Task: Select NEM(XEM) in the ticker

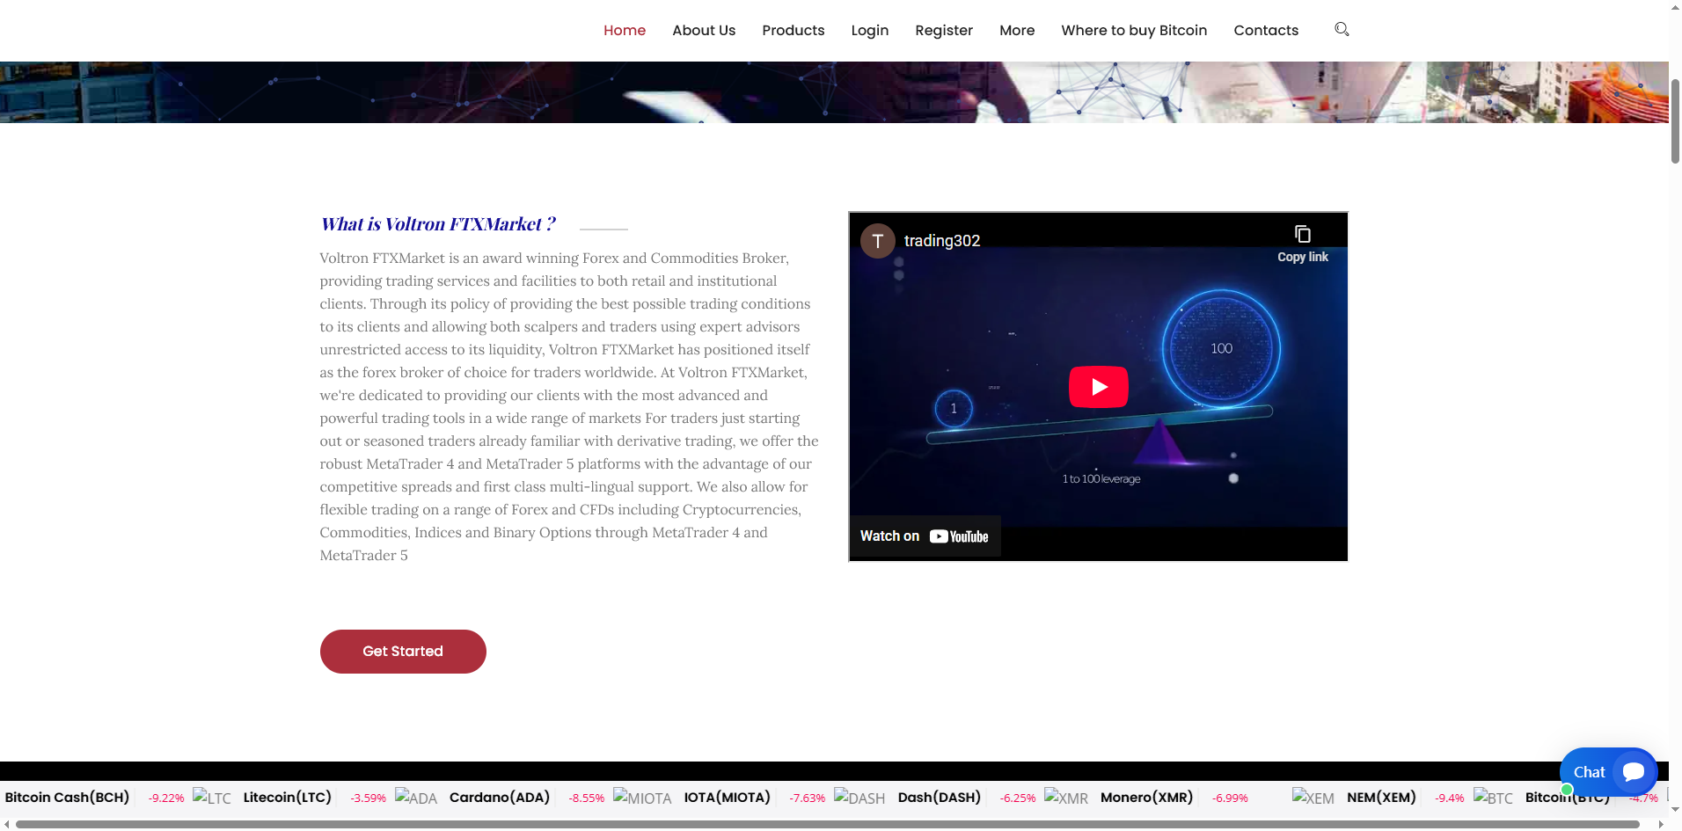Action: [x=1382, y=798]
